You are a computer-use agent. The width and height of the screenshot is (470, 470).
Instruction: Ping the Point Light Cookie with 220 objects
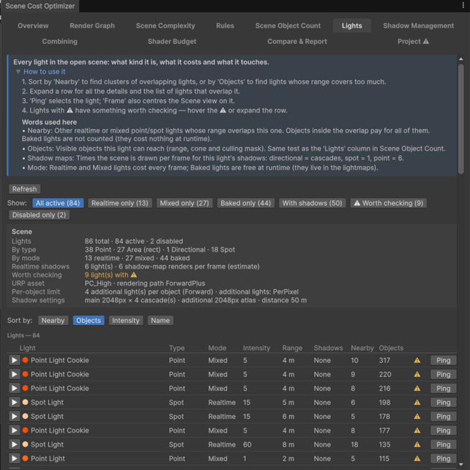[x=444, y=374]
